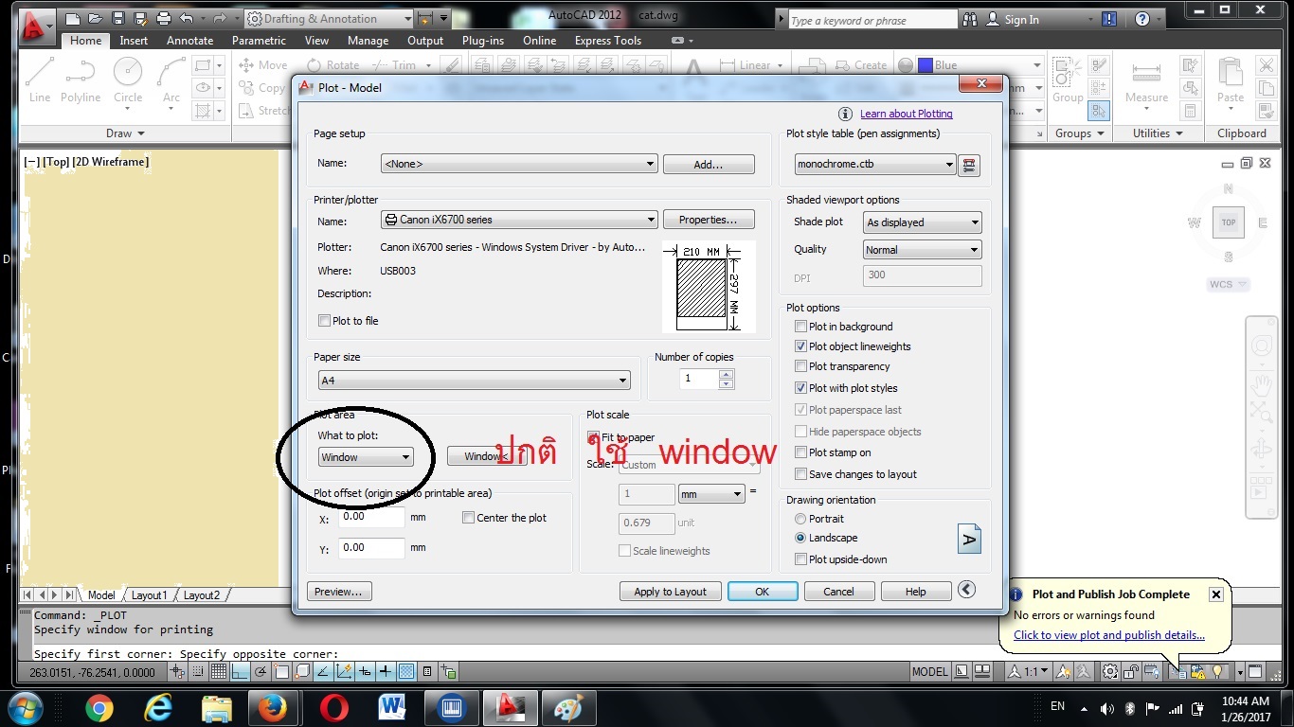1294x727 pixels.
Task: Click the Save icon in Quick Access toolbar
Action: 118,18
